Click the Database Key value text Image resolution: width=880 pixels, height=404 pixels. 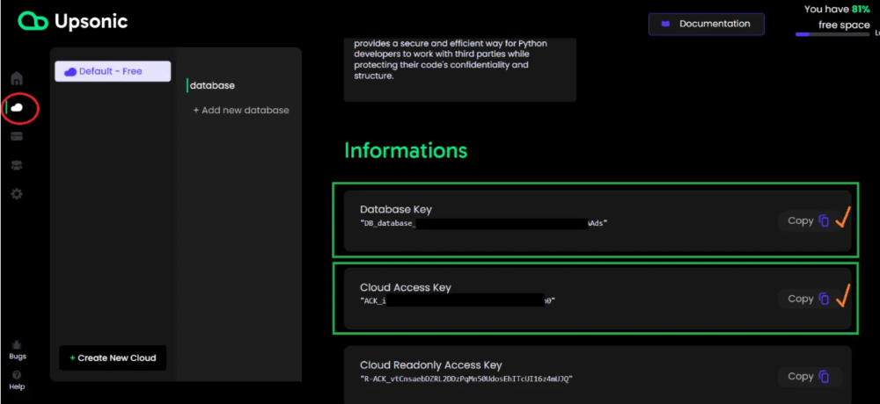[x=484, y=223]
